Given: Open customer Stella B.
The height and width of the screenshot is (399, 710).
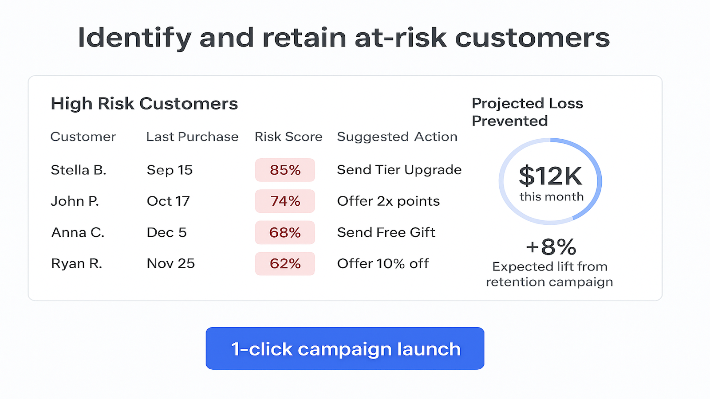Looking at the screenshot, I should tap(79, 170).
